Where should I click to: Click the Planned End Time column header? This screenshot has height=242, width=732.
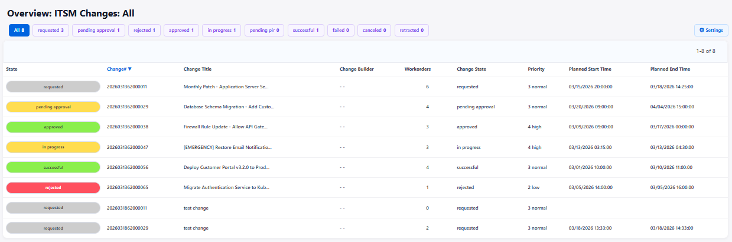[x=670, y=69]
